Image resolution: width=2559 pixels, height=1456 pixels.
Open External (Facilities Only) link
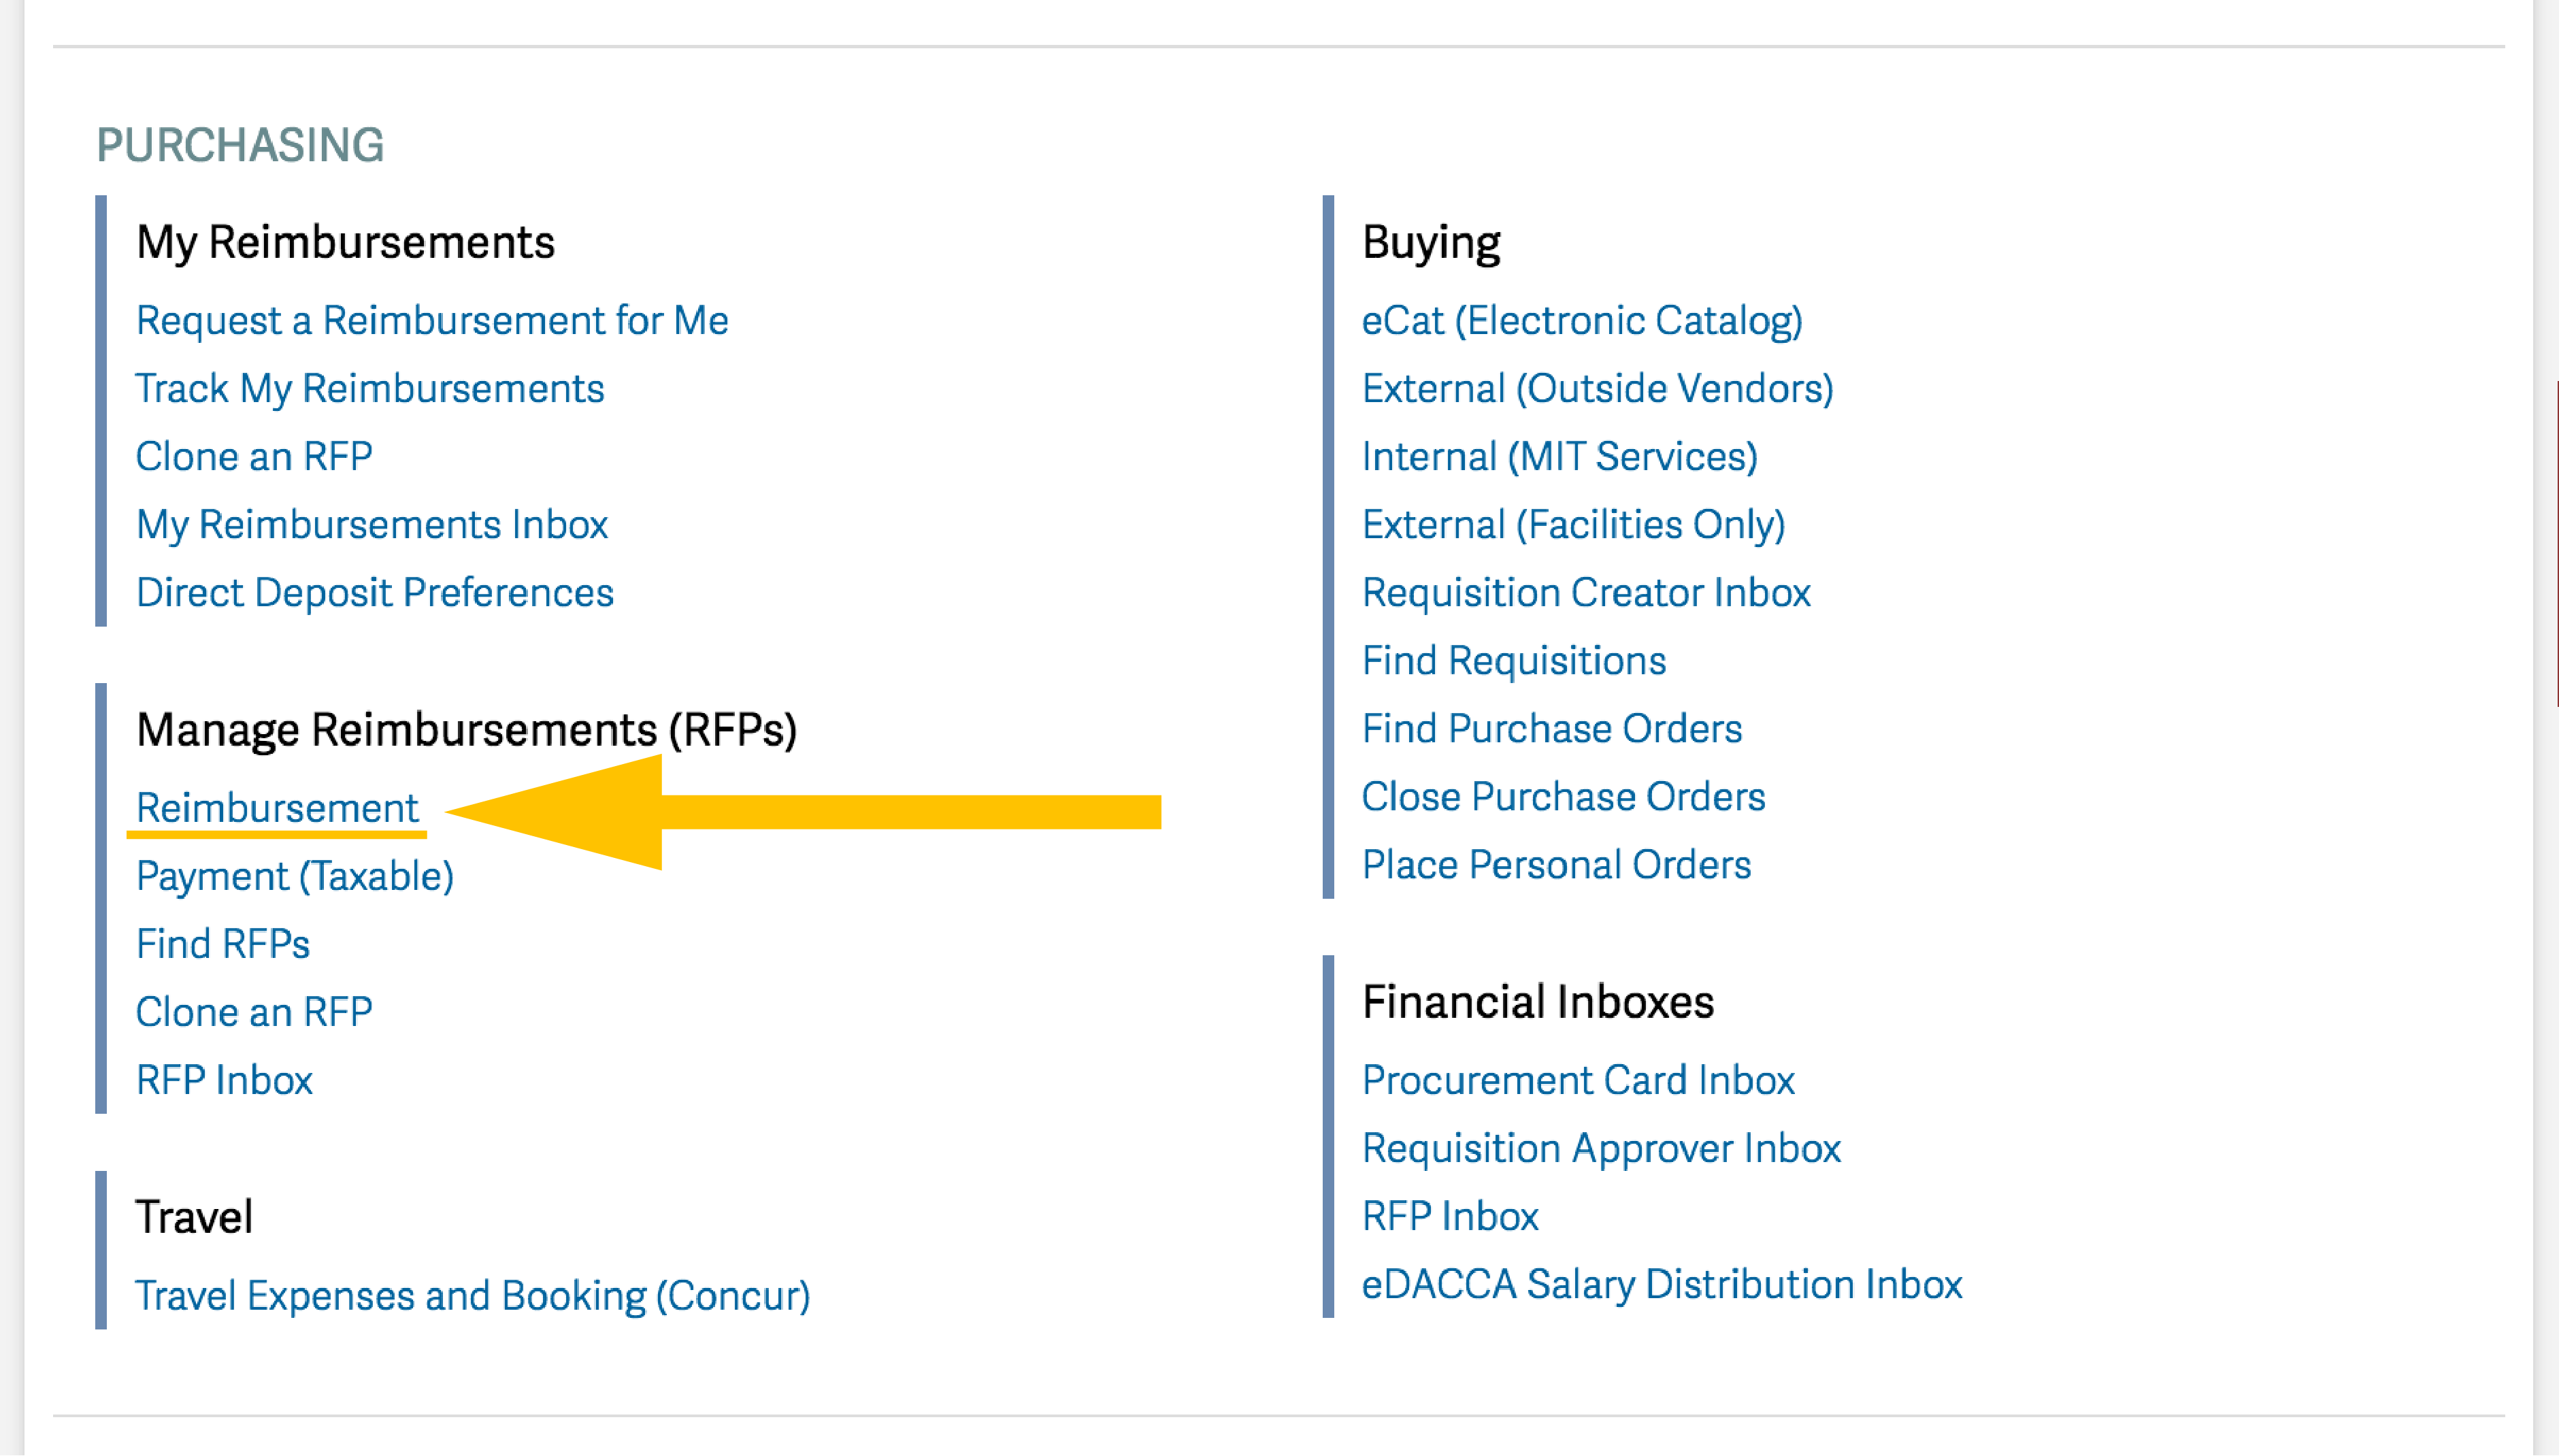tap(1573, 525)
